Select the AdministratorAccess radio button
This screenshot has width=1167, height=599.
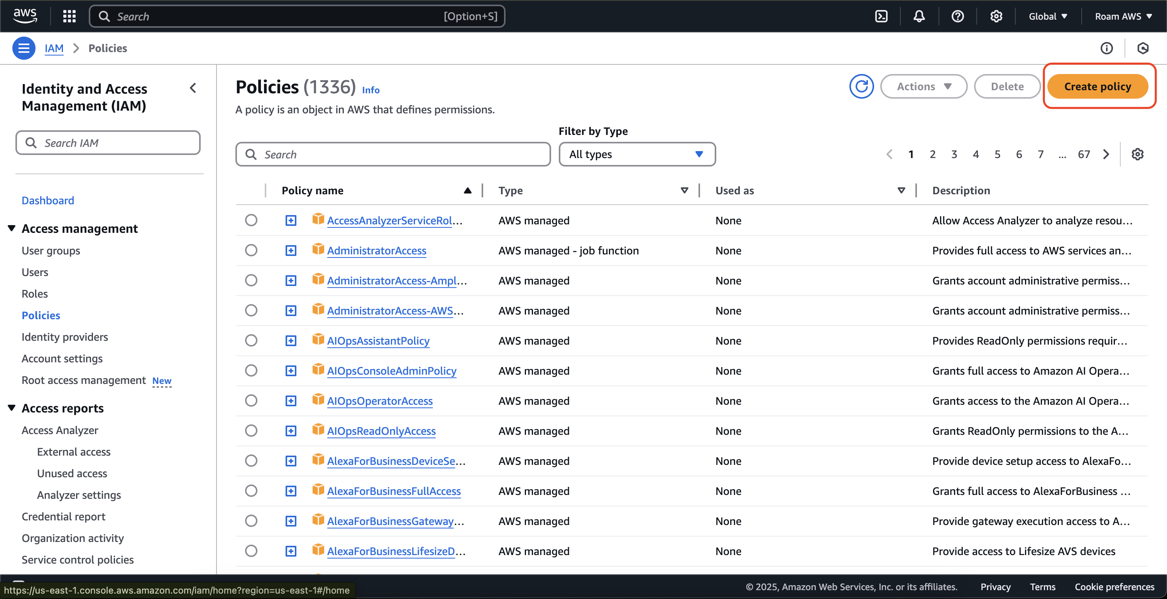251,251
